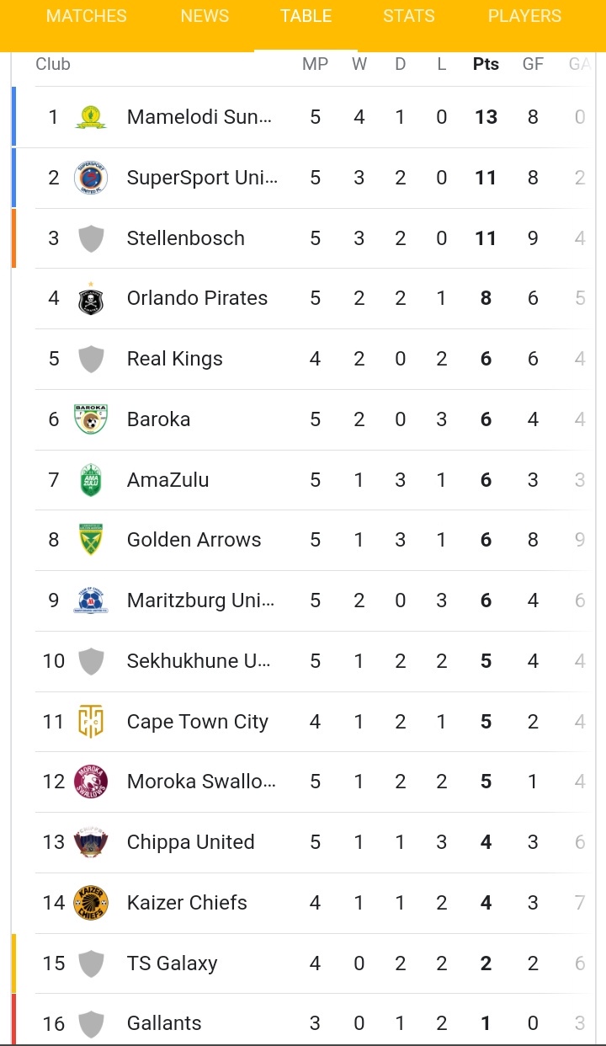This screenshot has height=1046, width=606.
Task: Click the Pts column header
Action: pyautogui.click(x=486, y=64)
